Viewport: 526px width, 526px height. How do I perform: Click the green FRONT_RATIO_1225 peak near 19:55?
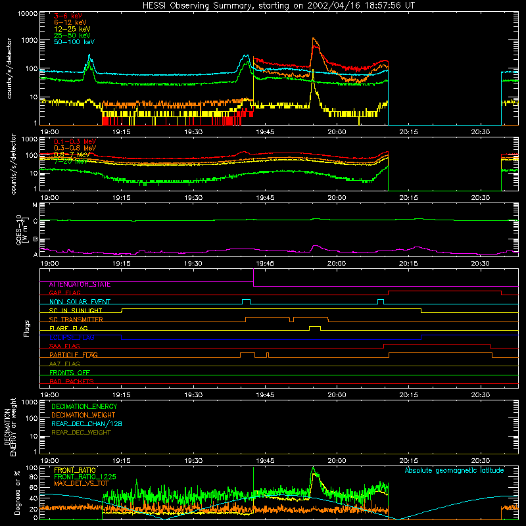314,468
